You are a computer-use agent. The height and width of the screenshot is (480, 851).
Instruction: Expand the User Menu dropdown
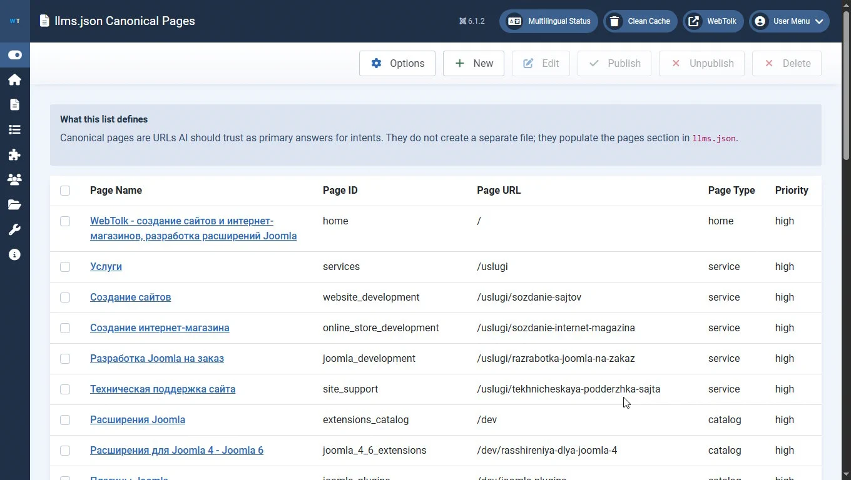coord(790,21)
